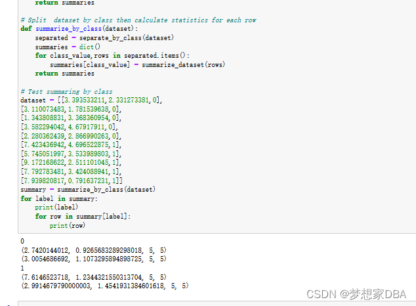Viewport: 416px width, 306px height.
Task: Click the output tuple starting with 3.0054686692
Action: [94, 259]
